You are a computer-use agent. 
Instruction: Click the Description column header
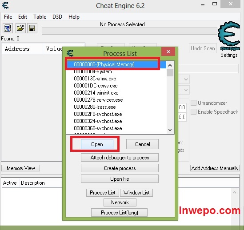[33, 183]
